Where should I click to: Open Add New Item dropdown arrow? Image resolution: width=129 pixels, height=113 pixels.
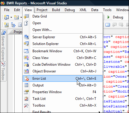tap(21, 17)
